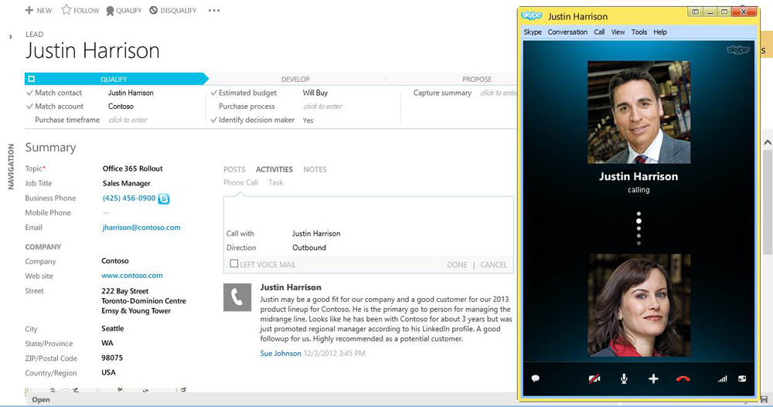Click the Skype icon beside business phone
The image size is (773, 407).
click(x=164, y=198)
